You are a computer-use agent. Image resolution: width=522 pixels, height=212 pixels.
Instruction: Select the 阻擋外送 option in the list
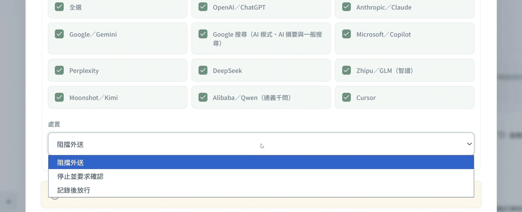tap(261, 162)
